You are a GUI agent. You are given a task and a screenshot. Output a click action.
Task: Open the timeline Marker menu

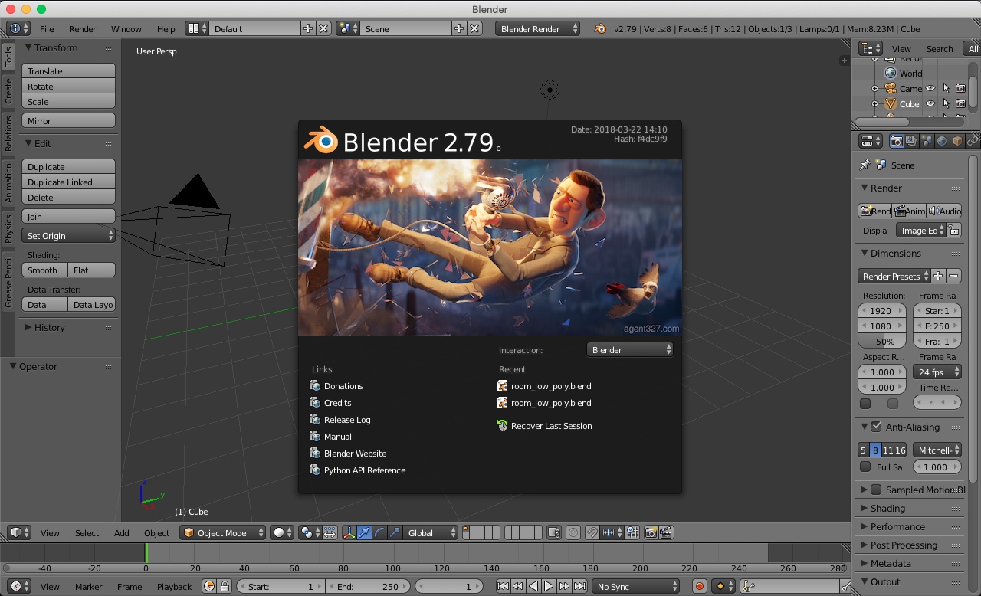[89, 586]
